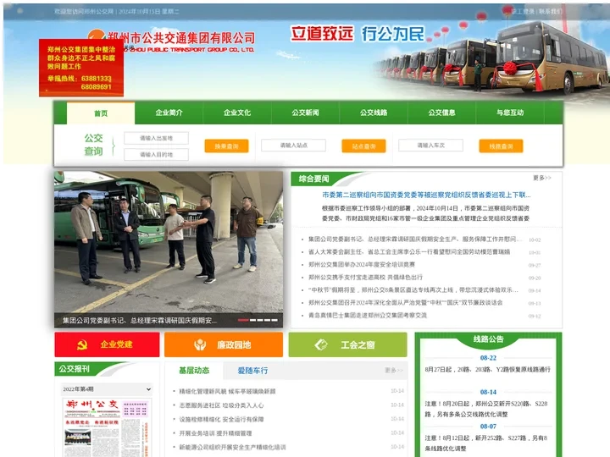
Task: Open news 郑州公交携手支付宝走进高校
Action: pyautogui.click(x=365, y=278)
